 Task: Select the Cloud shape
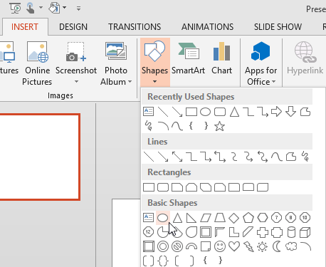pyautogui.click(x=291, y=246)
